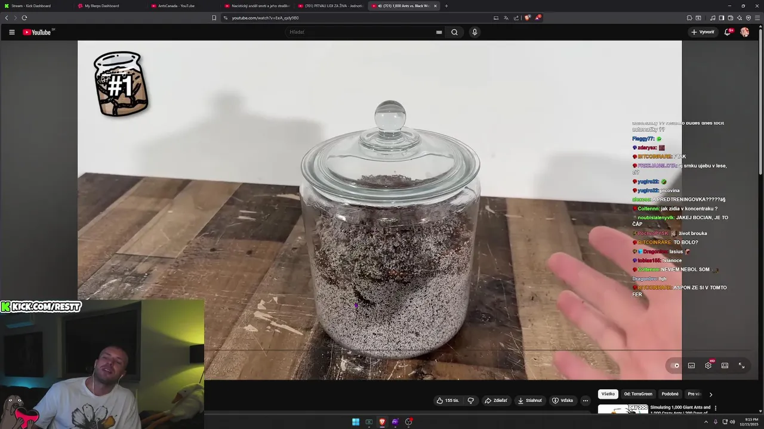Click the magnifier search button

point(454,32)
